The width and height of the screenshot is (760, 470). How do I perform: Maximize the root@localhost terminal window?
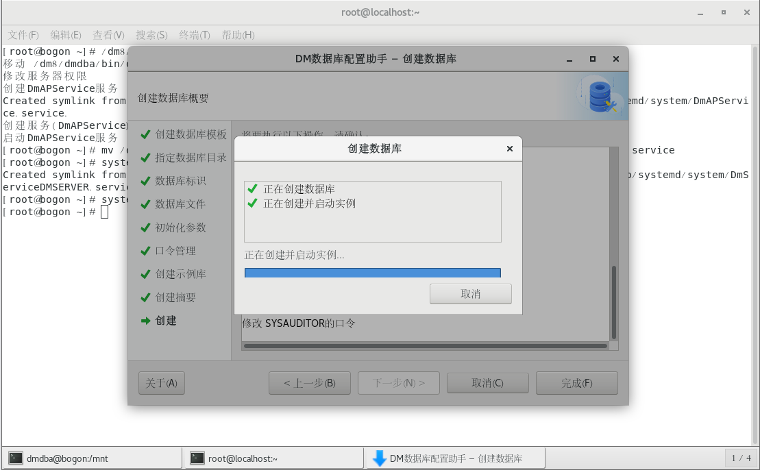pos(723,12)
